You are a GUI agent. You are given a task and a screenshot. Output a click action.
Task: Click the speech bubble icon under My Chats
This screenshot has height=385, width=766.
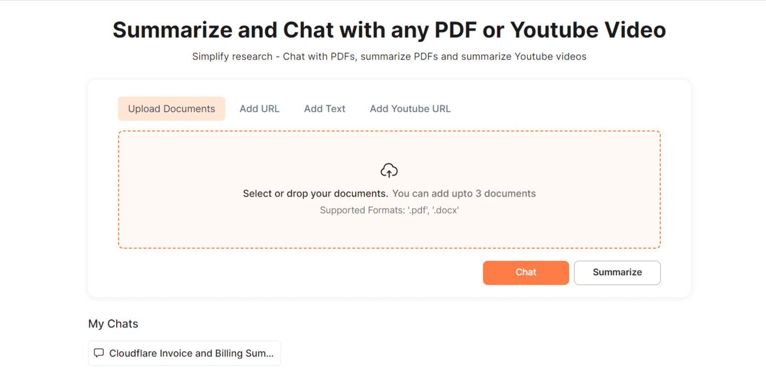[99, 353]
